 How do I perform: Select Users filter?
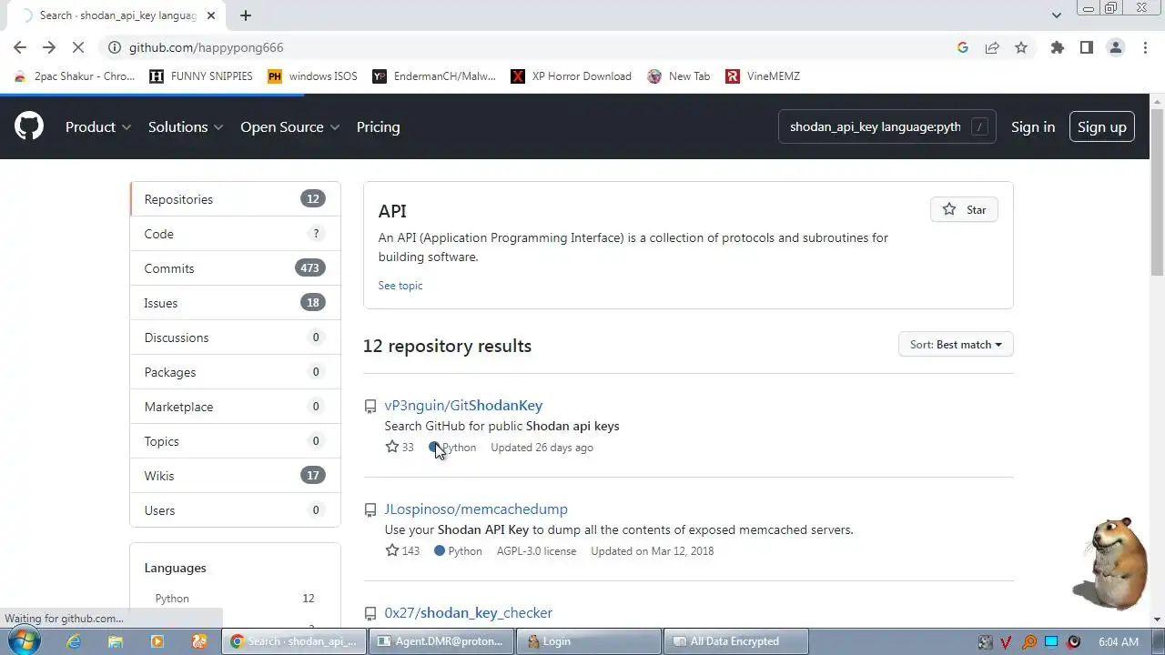pyautogui.click(x=235, y=510)
